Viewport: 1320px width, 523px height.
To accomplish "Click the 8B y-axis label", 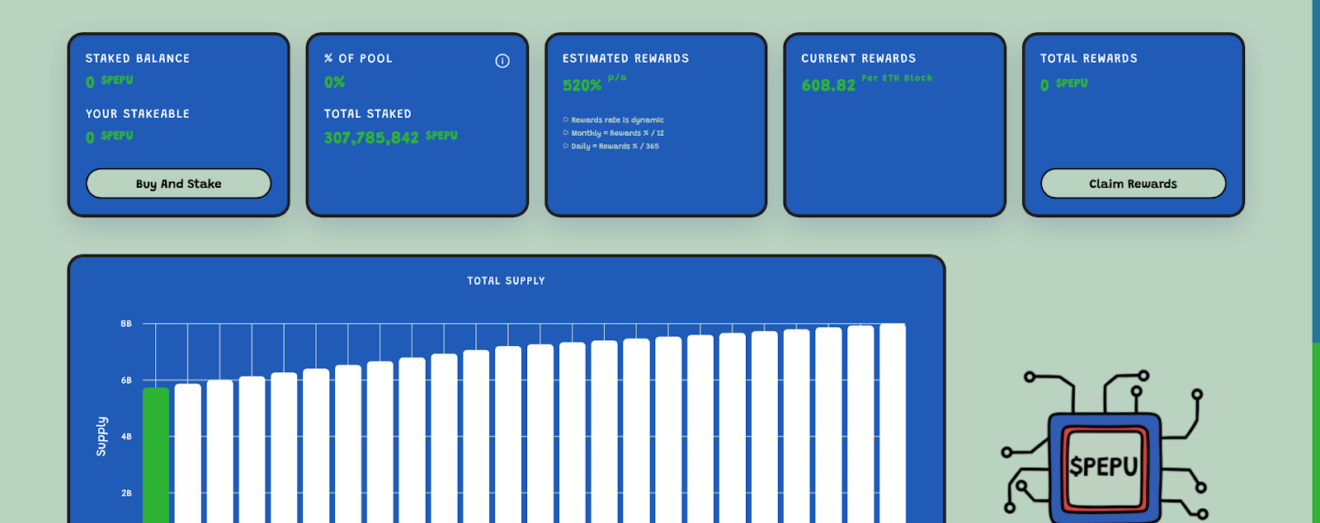I will [126, 324].
